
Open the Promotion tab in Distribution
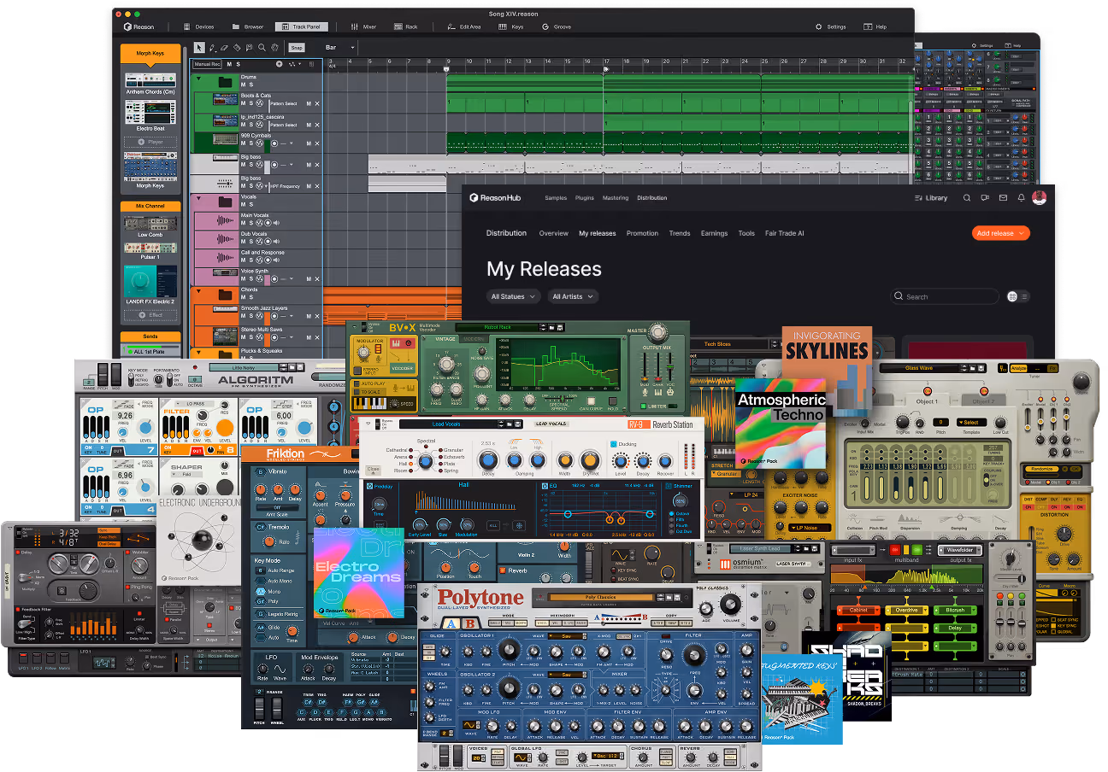click(642, 233)
